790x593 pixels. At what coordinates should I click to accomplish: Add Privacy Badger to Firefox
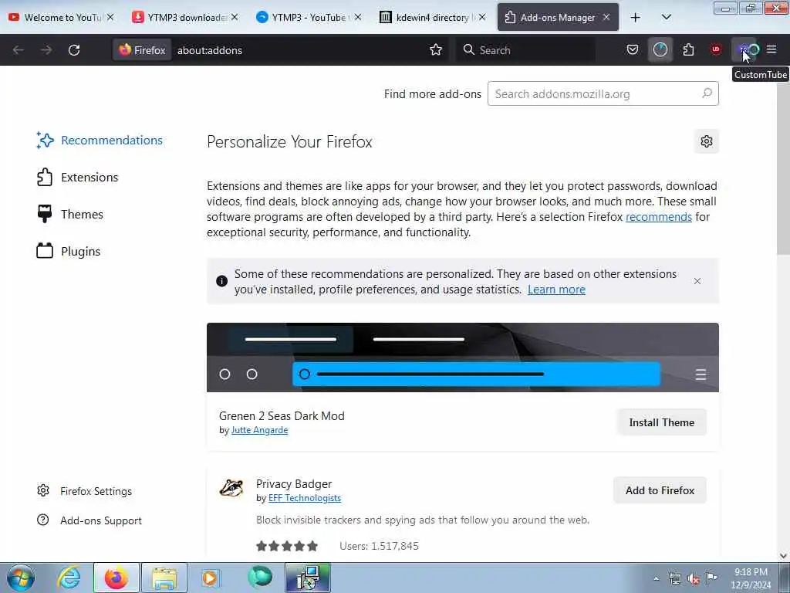click(x=660, y=490)
